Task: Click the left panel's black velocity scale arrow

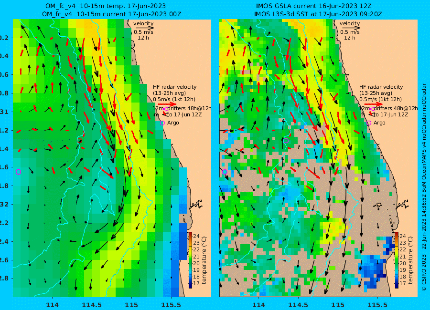Action: click(x=144, y=28)
